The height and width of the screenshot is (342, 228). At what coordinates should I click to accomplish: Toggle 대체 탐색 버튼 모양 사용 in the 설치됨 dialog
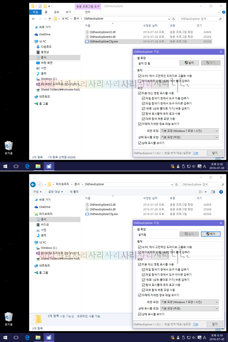pos(144,290)
